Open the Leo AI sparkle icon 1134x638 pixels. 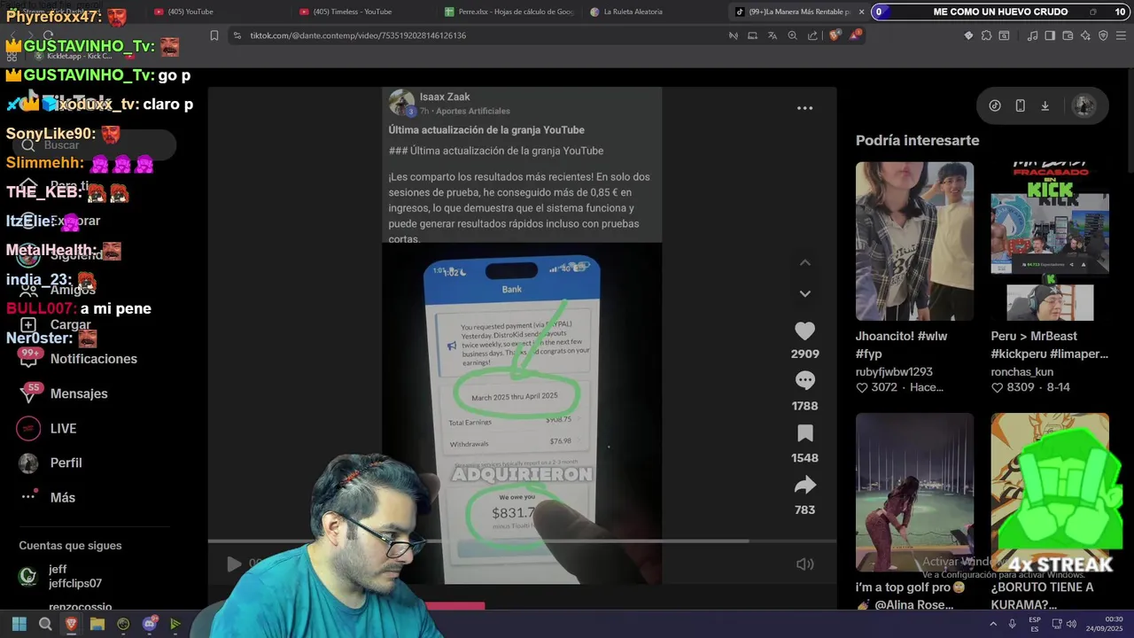click(x=1085, y=35)
